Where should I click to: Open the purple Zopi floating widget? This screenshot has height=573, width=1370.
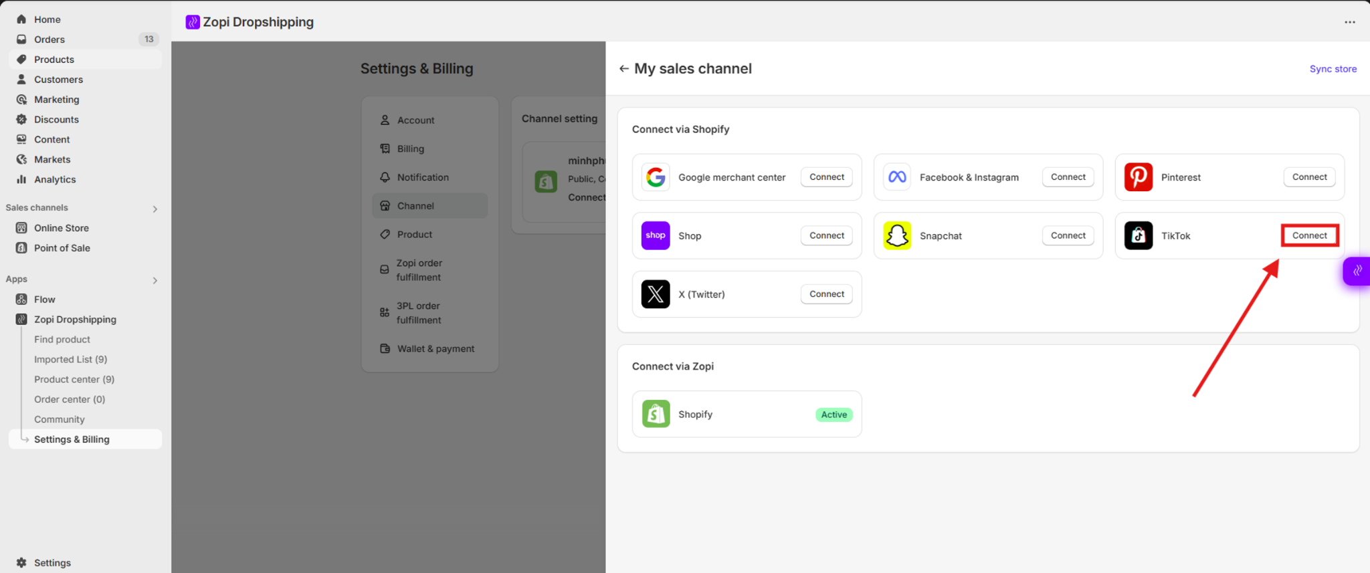tap(1357, 271)
